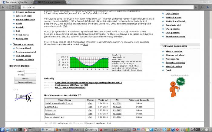
Task: Open the AS35236 link
Action: click(117, 107)
